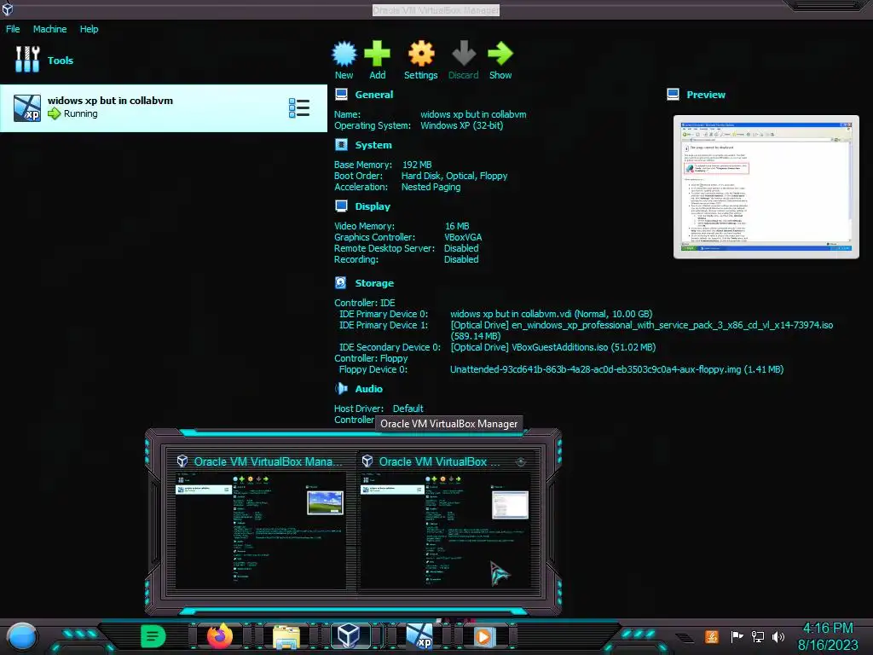Click the New machine toolbar icon
The width and height of the screenshot is (873, 655).
pos(344,54)
